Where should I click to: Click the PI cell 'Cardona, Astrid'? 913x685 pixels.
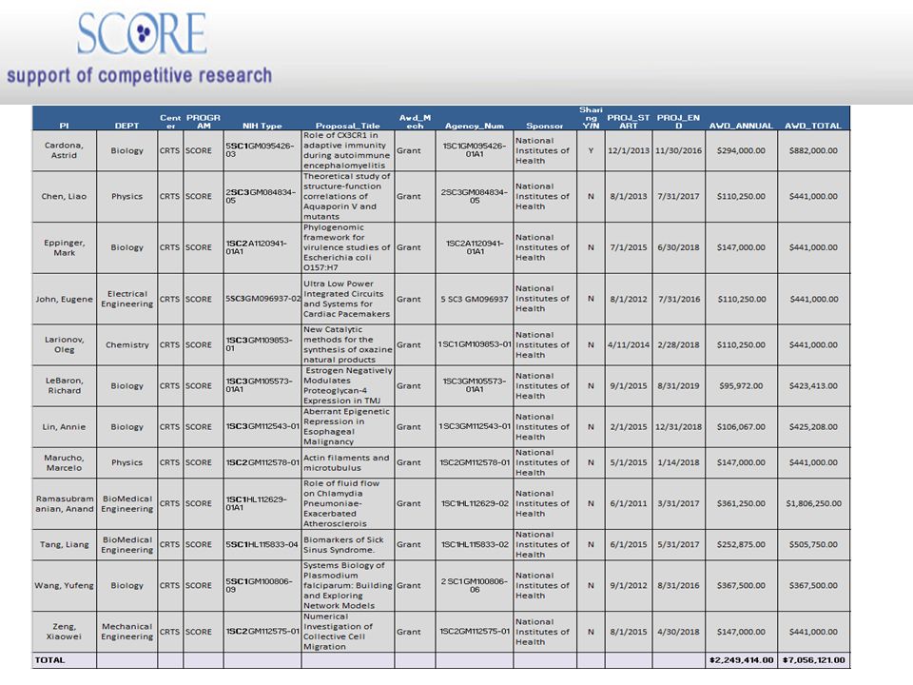pyautogui.click(x=64, y=150)
